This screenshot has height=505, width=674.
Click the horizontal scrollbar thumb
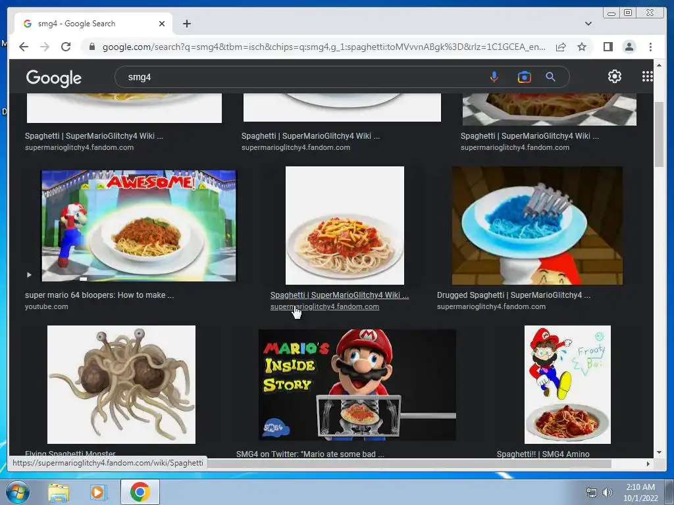click(409, 464)
